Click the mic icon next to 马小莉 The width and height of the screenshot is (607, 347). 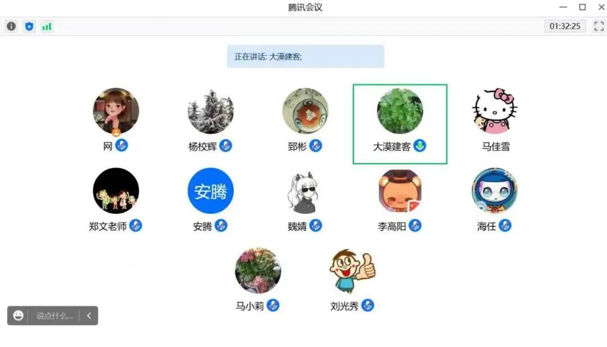[273, 305]
